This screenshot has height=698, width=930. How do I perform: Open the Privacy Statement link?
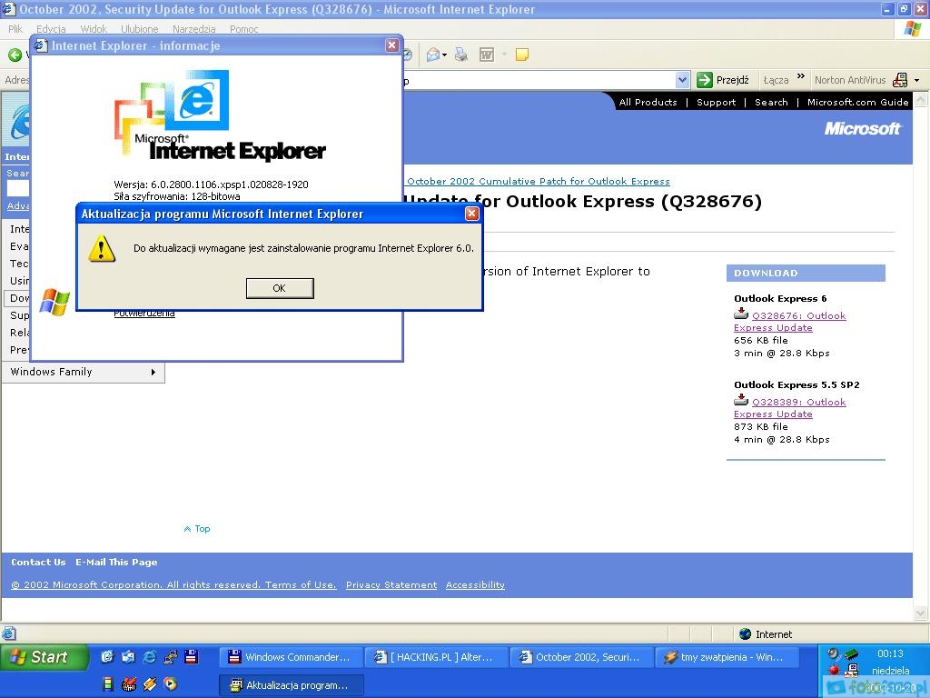click(391, 584)
